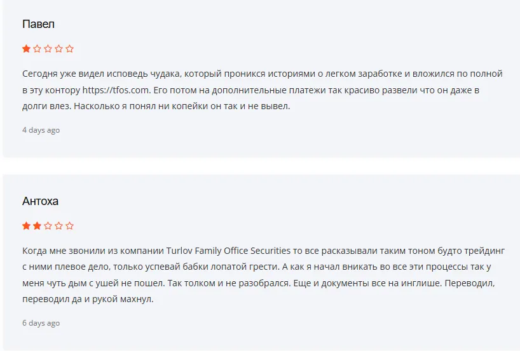Click the last star in Антоха's rating
520x351 pixels.
pos(70,226)
